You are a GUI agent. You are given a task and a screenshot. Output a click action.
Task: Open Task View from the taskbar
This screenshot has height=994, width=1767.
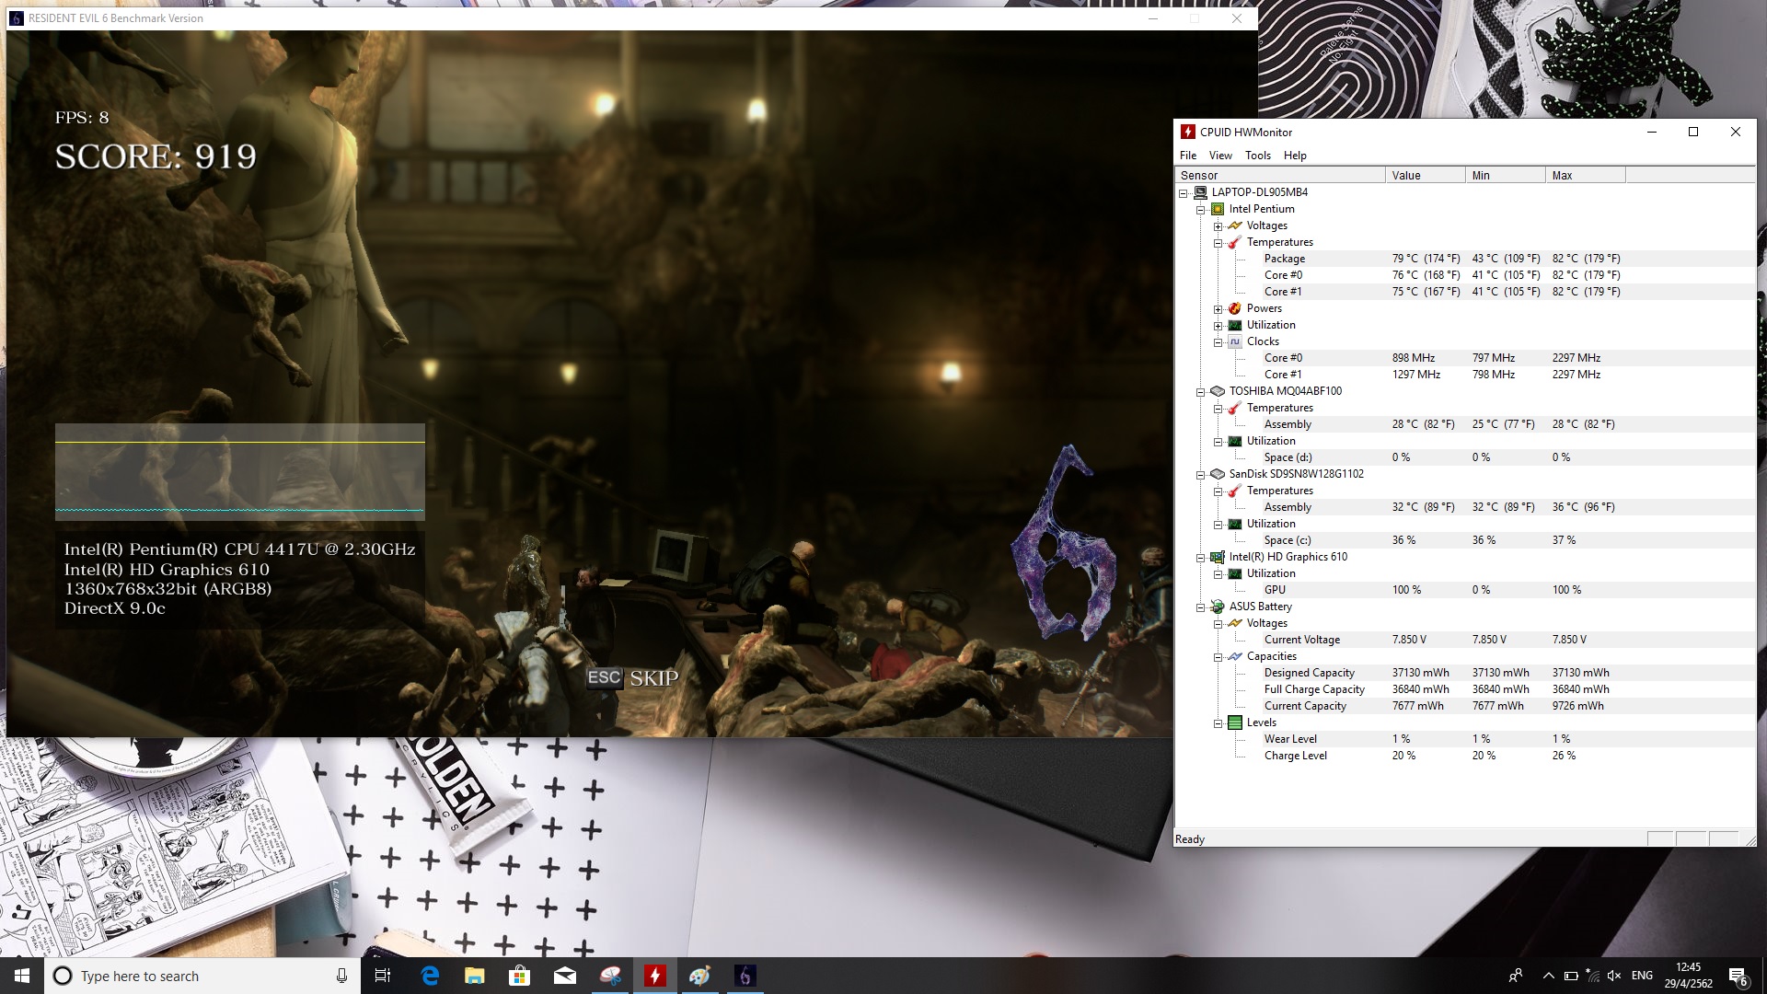point(383,976)
